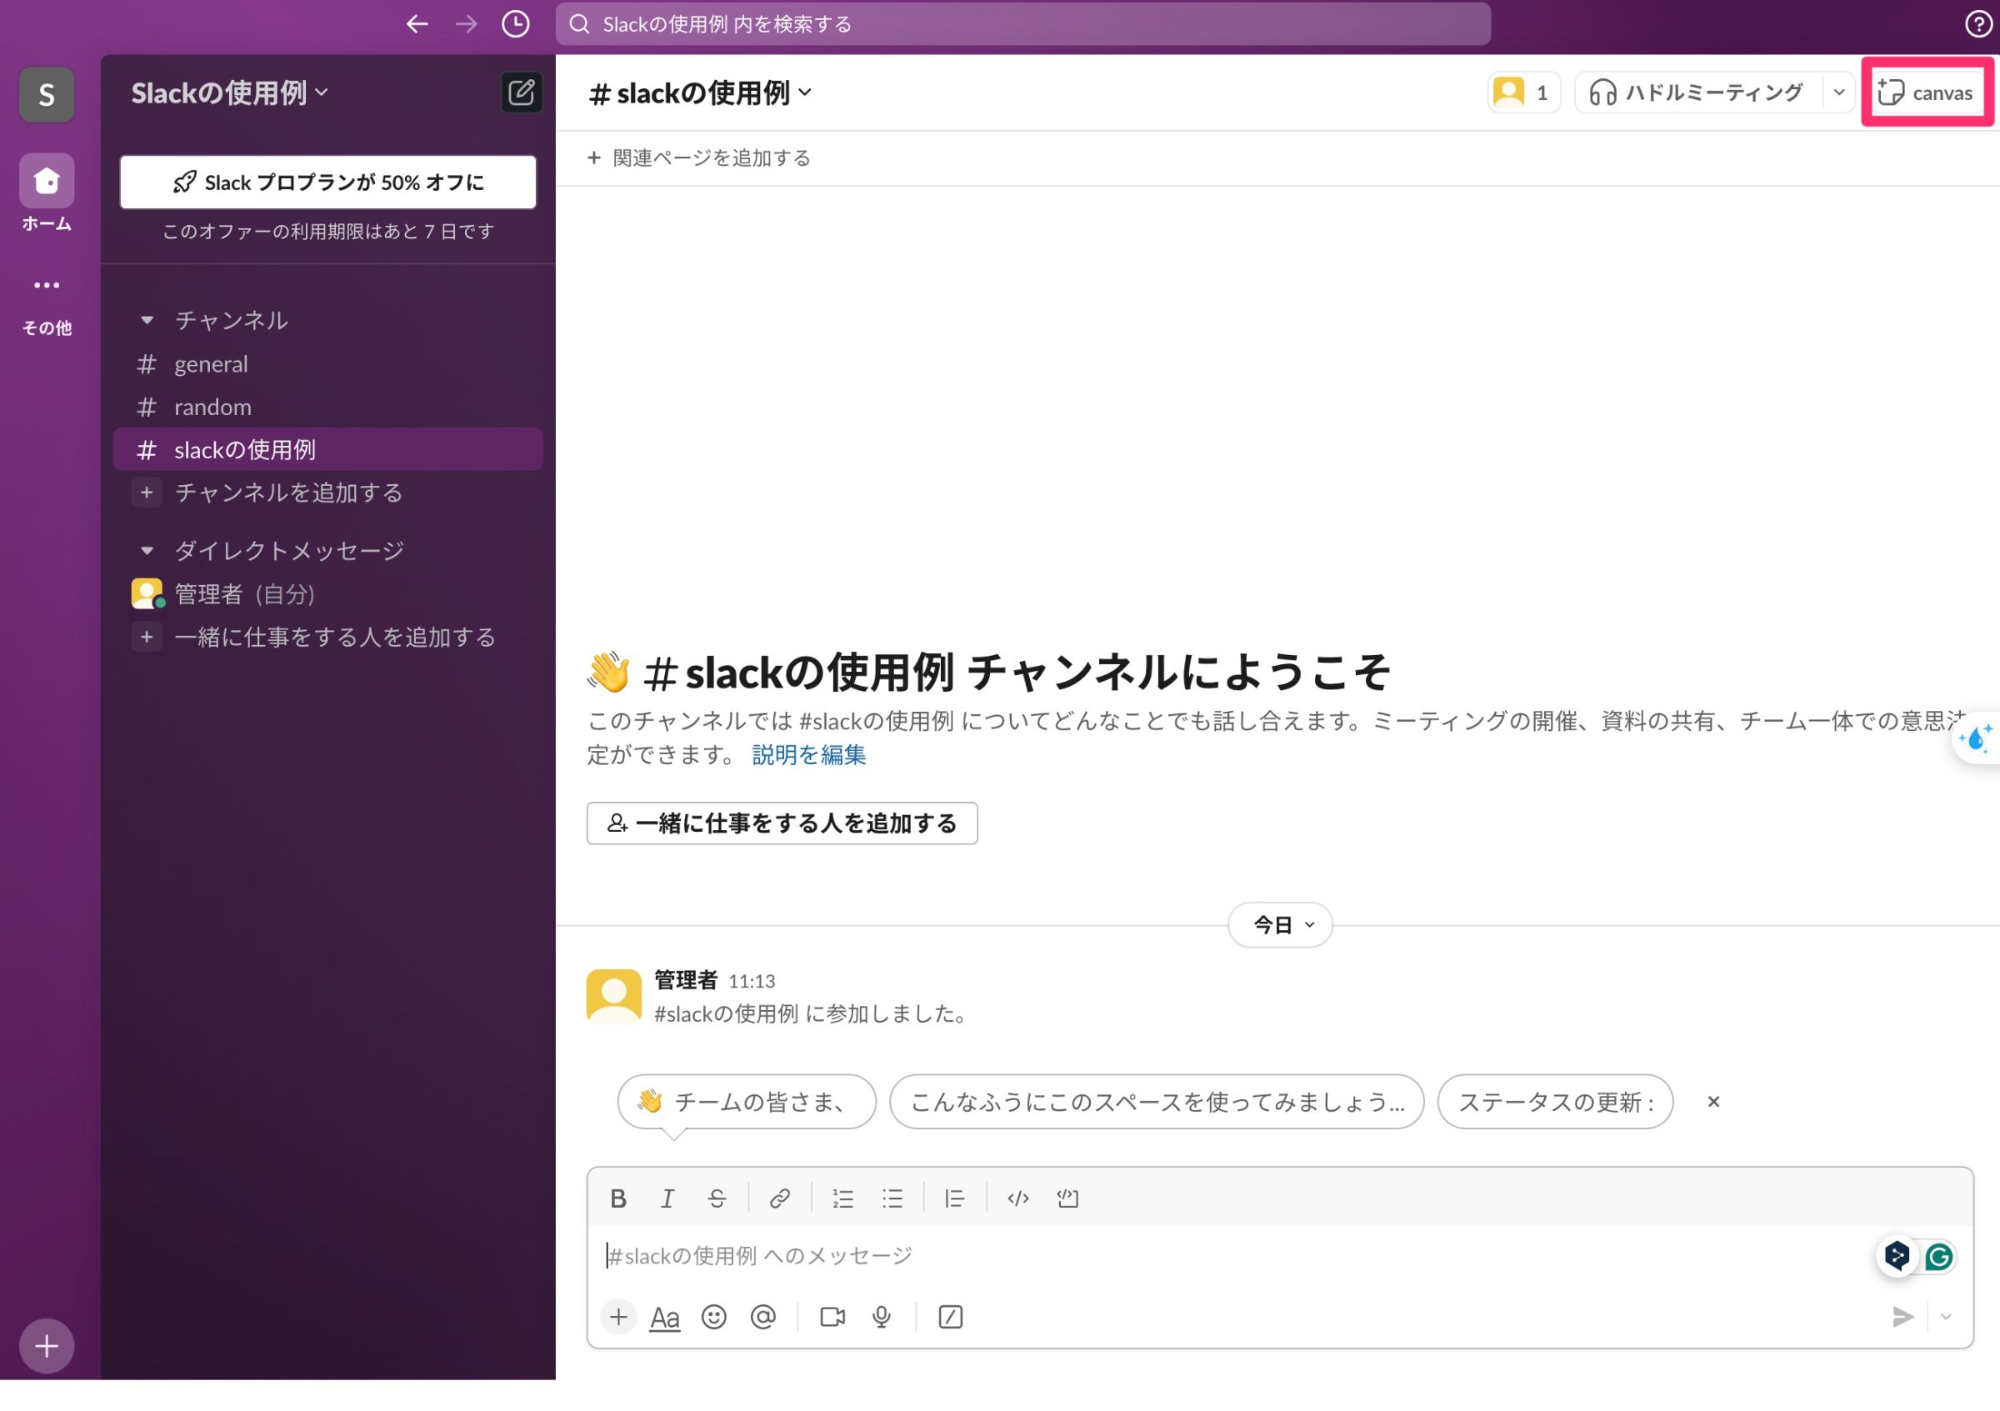This screenshot has width=2000, height=1411.
Task: Click the 管理者 avatar in message
Action: pos(613,997)
